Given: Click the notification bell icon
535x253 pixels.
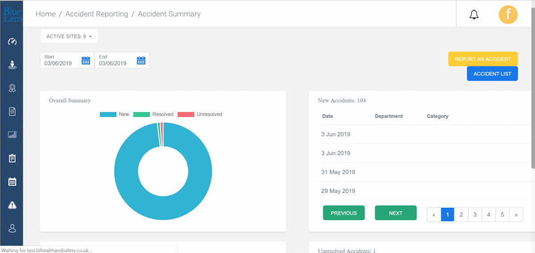Looking at the screenshot, I should (474, 15).
